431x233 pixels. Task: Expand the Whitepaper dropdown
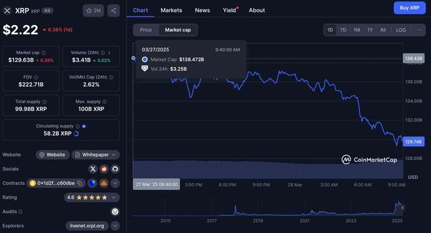(x=95, y=154)
